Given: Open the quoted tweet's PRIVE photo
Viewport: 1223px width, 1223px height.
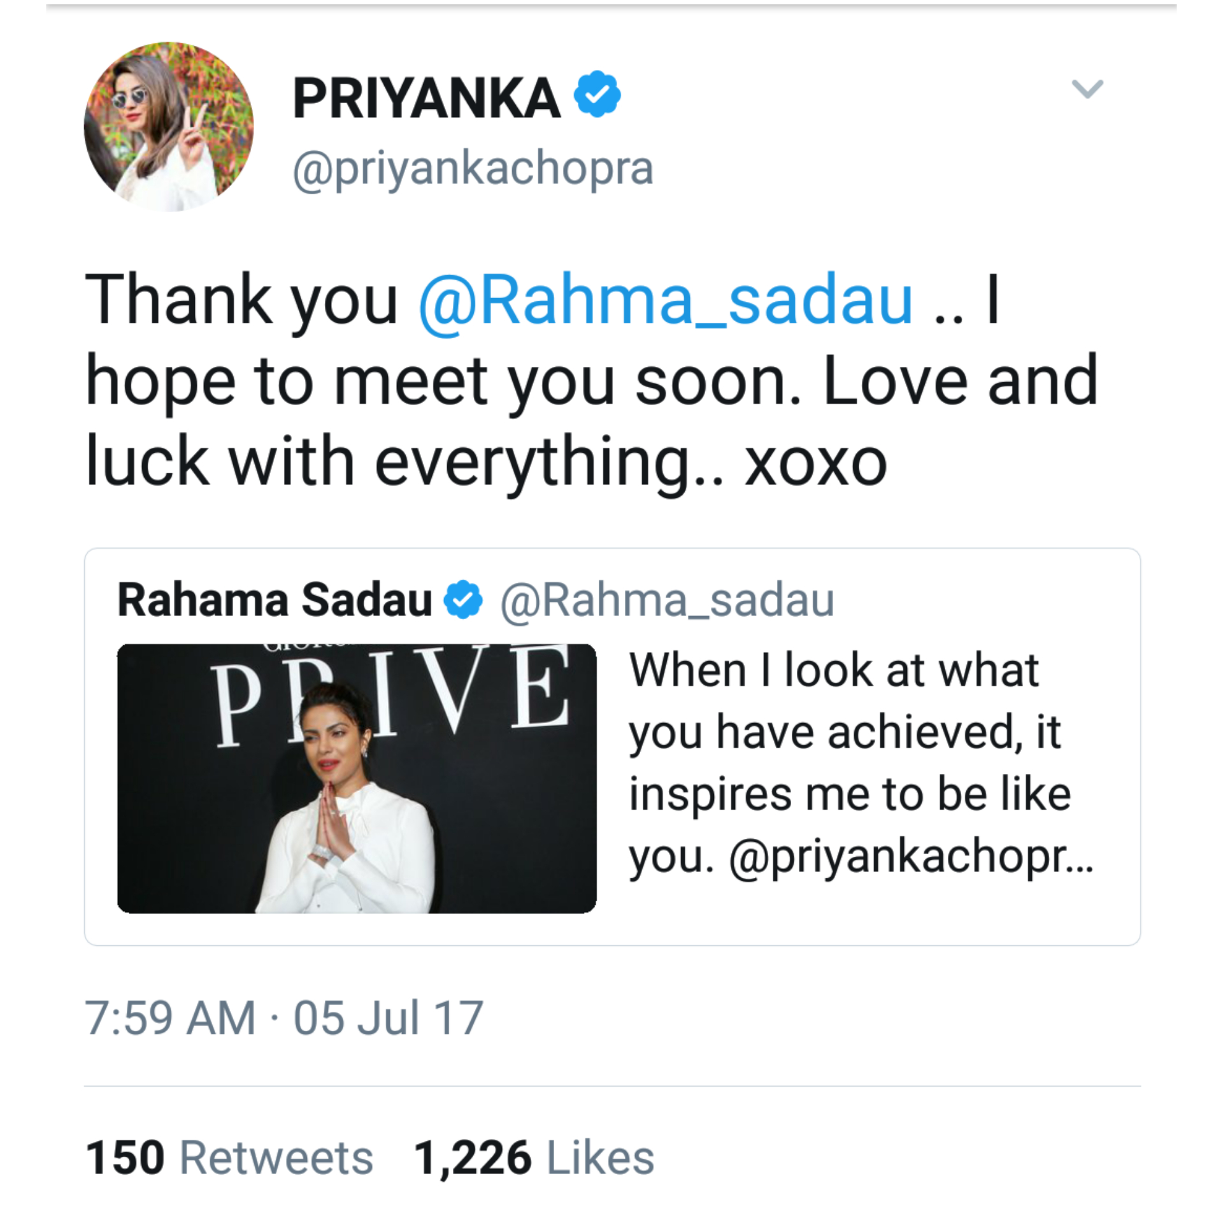Looking at the screenshot, I should click(357, 778).
